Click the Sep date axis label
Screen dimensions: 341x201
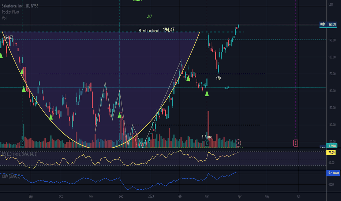(x=31, y=196)
